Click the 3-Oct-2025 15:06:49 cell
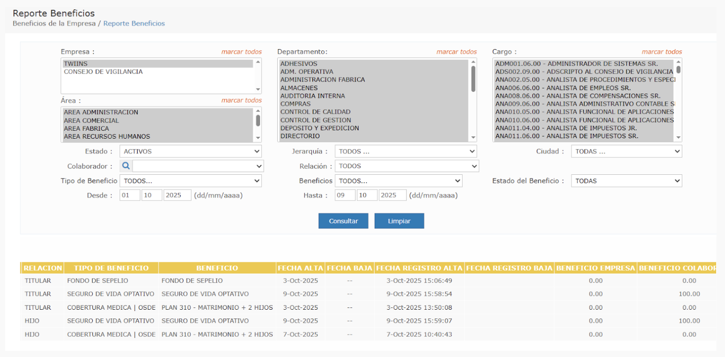Viewport: 725px width, 357px height. pyautogui.click(x=419, y=281)
